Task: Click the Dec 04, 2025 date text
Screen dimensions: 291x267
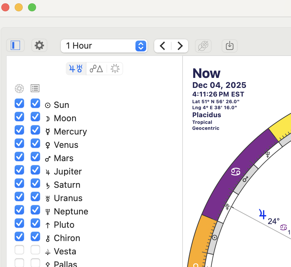Action: pyautogui.click(x=219, y=85)
